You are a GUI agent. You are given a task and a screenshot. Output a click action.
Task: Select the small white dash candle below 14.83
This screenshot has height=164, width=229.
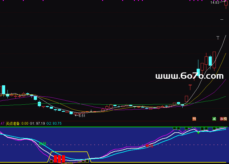pyautogui.click(x=222, y=19)
